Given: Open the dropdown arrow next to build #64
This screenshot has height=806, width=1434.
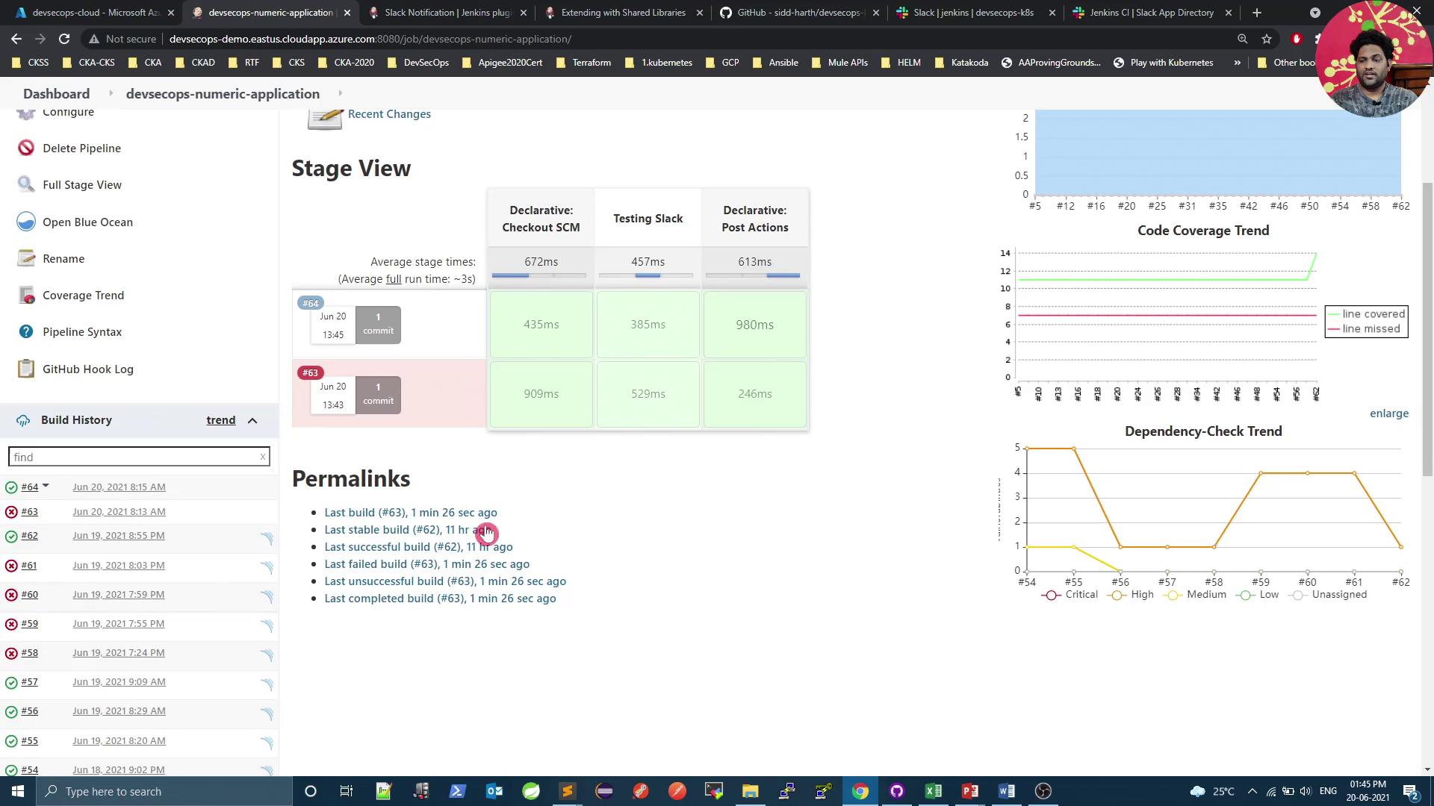Looking at the screenshot, I should coord(46,486).
